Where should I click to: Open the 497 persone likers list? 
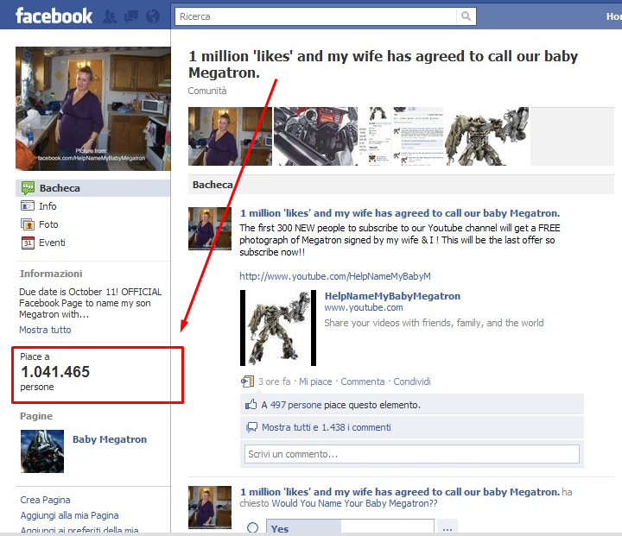pyautogui.click(x=296, y=405)
